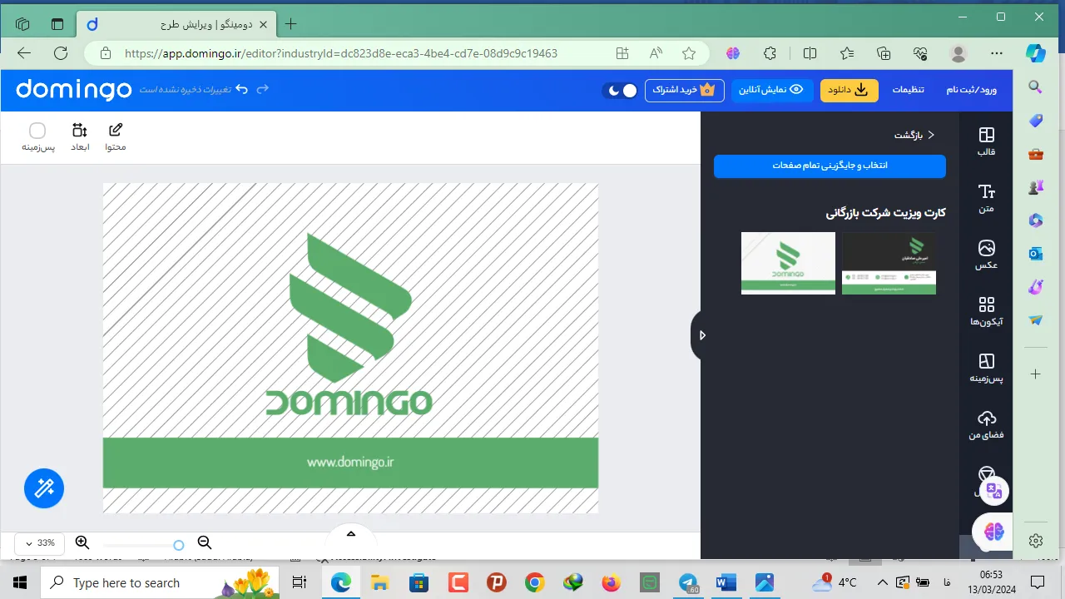Click the Edge sidebar add plus icon
Screen dimensions: 1065x599
(1036, 374)
